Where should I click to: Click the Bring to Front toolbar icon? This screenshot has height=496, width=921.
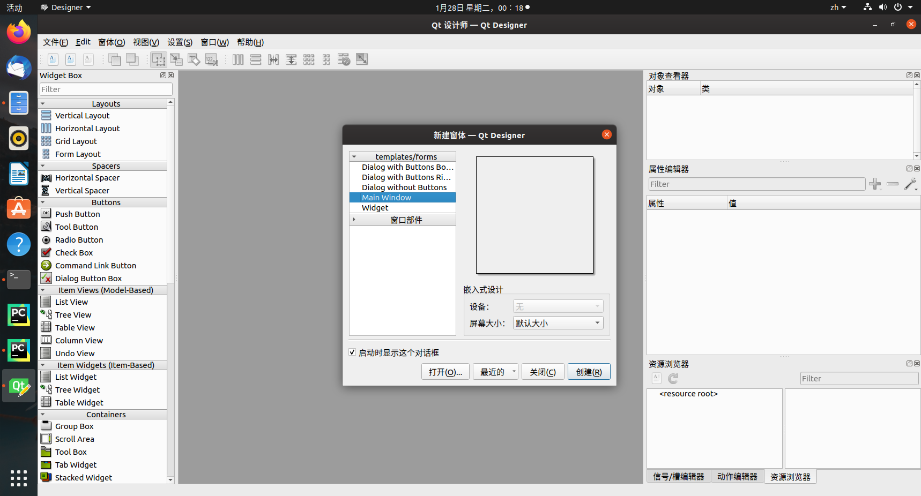tap(115, 59)
